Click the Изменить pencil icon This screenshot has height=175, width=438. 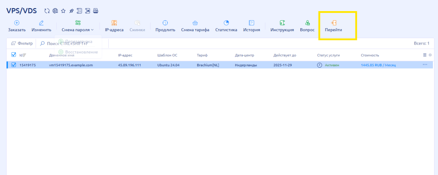click(41, 23)
